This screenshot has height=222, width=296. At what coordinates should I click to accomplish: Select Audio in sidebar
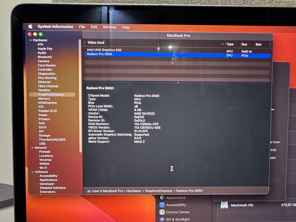(x=42, y=53)
